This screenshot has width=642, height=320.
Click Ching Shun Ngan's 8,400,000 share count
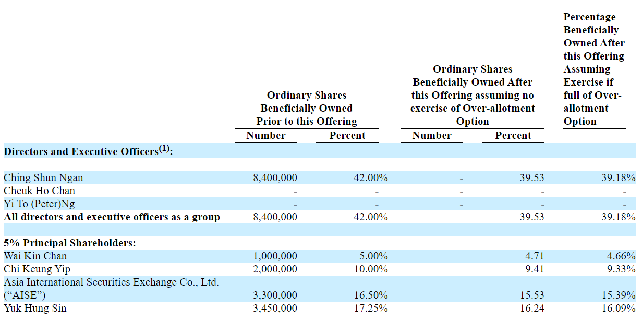click(275, 177)
